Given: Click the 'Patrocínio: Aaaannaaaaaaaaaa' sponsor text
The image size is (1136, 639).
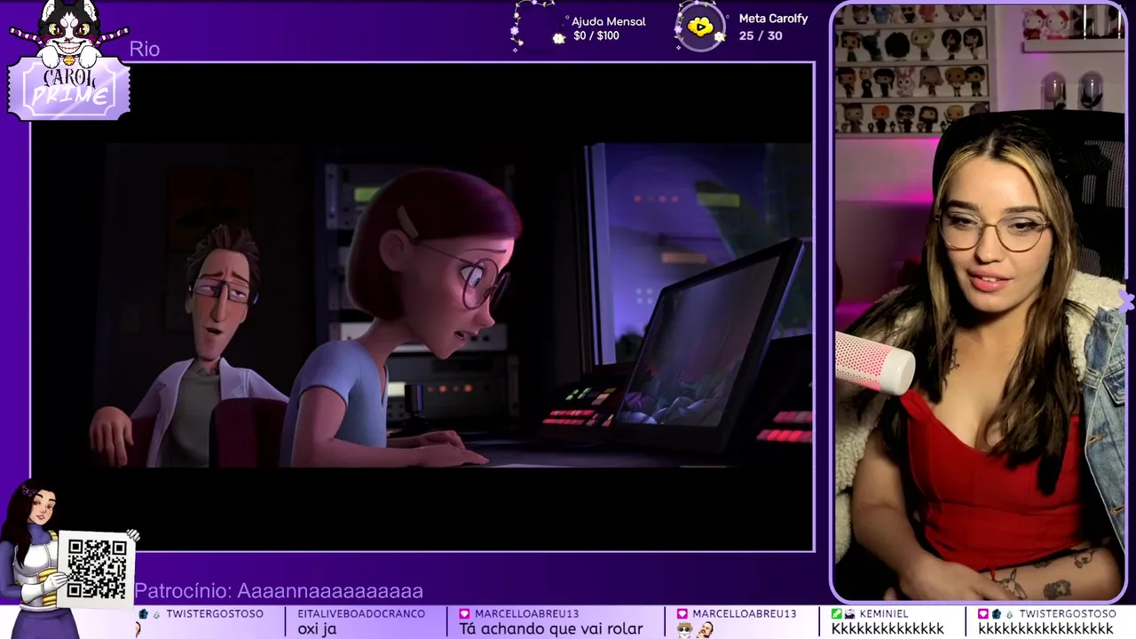Looking at the screenshot, I should pyautogui.click(x=279, y=591).
